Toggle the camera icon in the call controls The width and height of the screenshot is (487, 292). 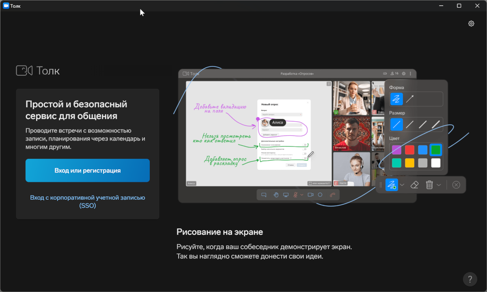coord(311,195)
